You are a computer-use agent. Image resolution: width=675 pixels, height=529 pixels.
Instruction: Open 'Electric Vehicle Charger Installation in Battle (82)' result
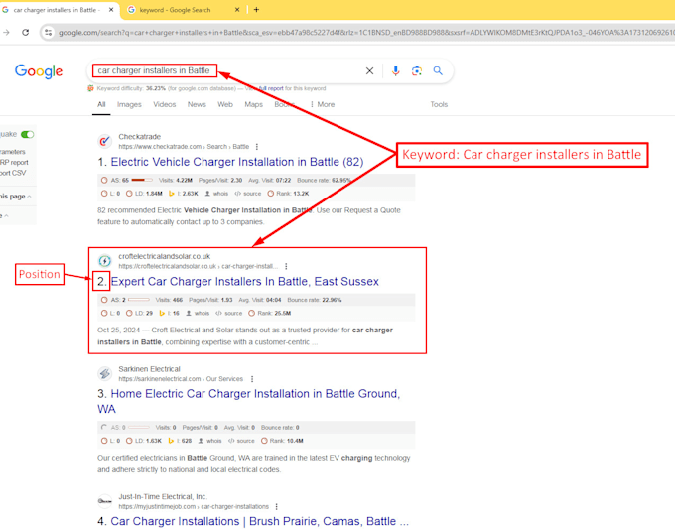(x=237, y=162)
